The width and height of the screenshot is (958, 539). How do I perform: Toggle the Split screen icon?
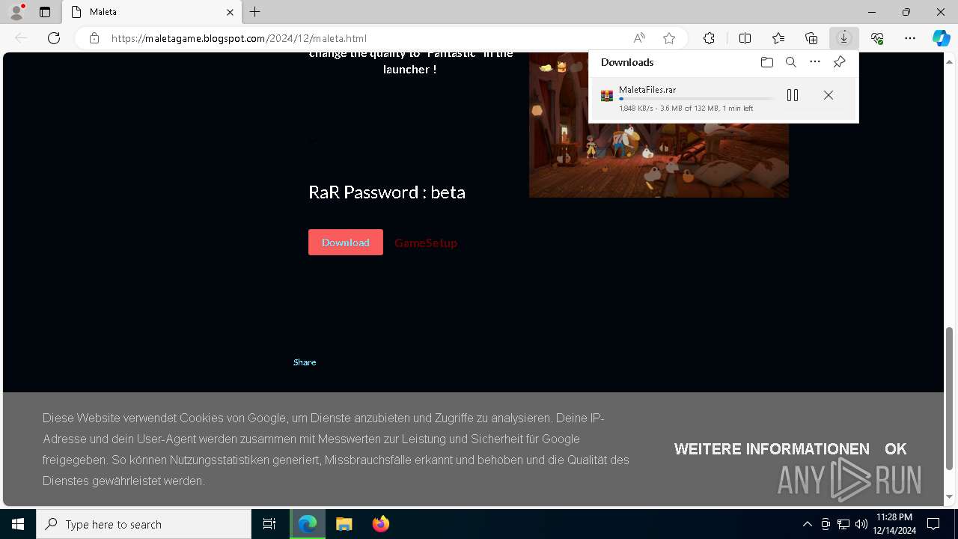(745, 38)
